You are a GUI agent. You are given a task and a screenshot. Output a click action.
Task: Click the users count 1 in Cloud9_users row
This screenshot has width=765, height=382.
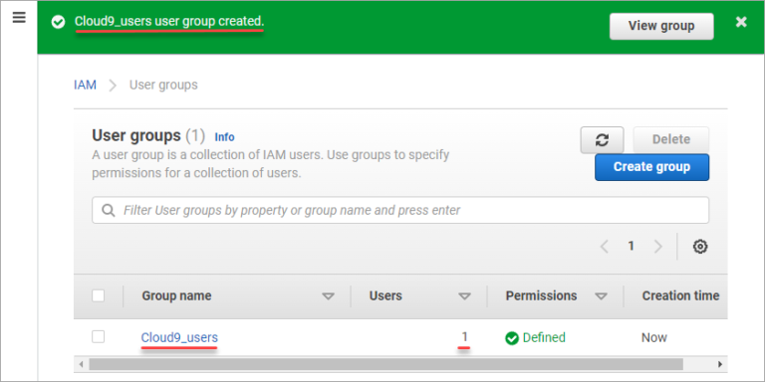[x=464, y=336]
